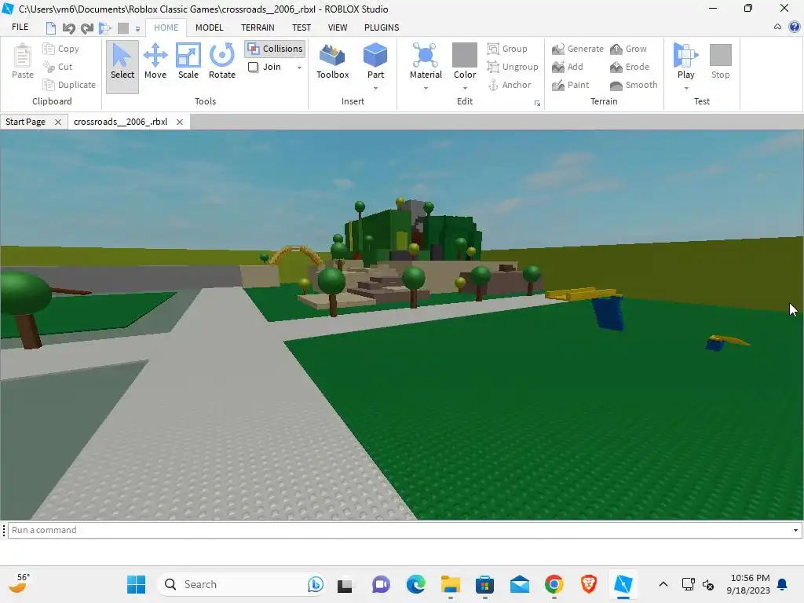Open the Color dropdown arrow
The image size is (804, 603).
[465, 88]
